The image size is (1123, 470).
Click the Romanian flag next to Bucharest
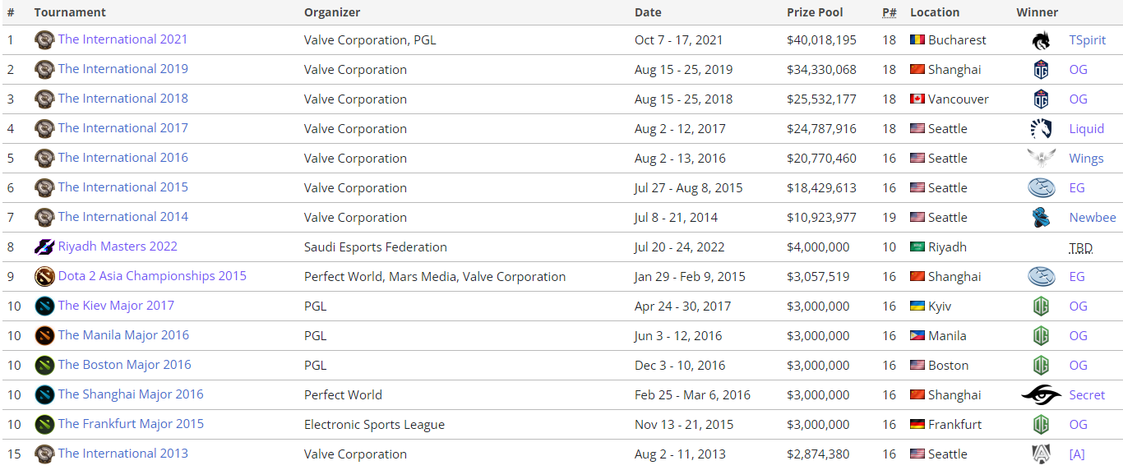click(917, 40)
